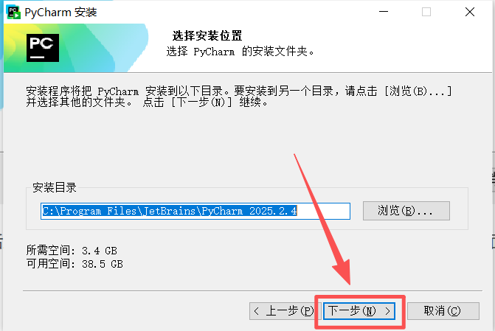Click the greyed-out maximize window icon
Screen dimensions: 495x331
click(x=426, y=12)
